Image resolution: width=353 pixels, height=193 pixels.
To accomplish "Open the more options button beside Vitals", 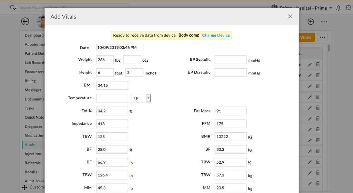I will 322,37.
